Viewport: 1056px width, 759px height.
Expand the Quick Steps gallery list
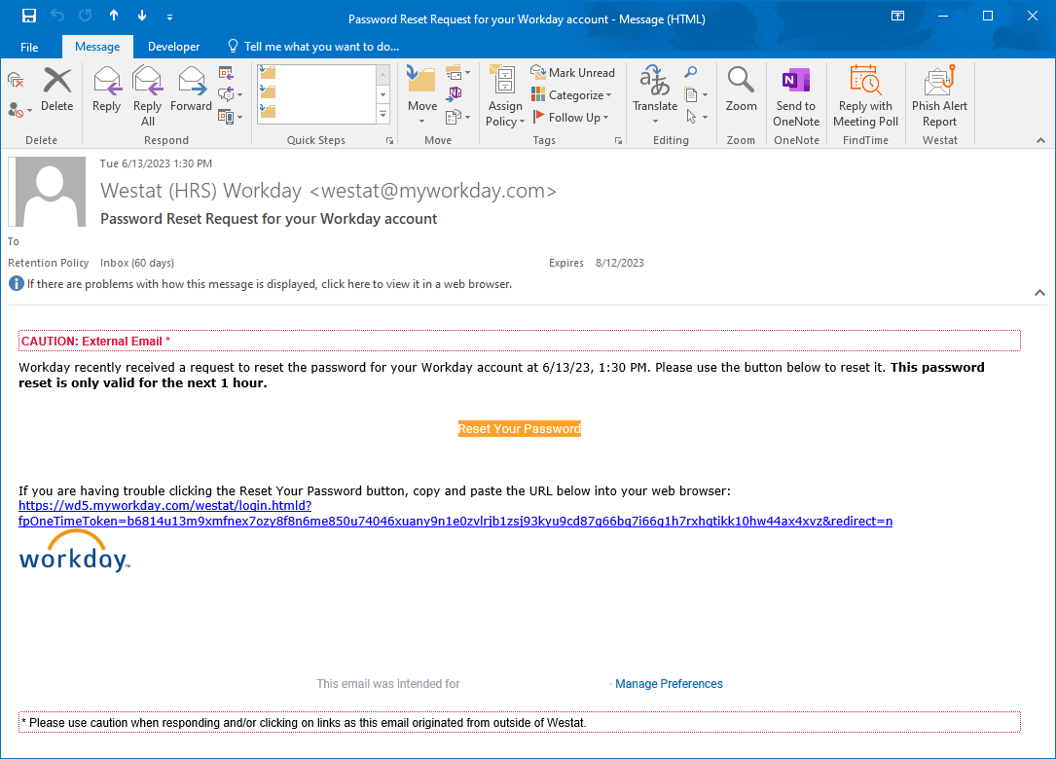click(382, 115)
